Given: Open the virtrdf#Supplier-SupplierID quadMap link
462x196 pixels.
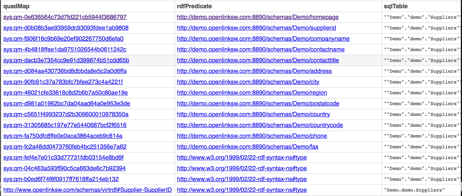Looking at the screenshot, I should (87, 190).
